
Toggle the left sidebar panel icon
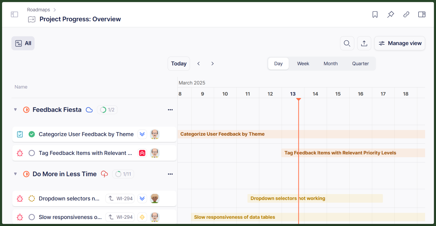(14, 15)
